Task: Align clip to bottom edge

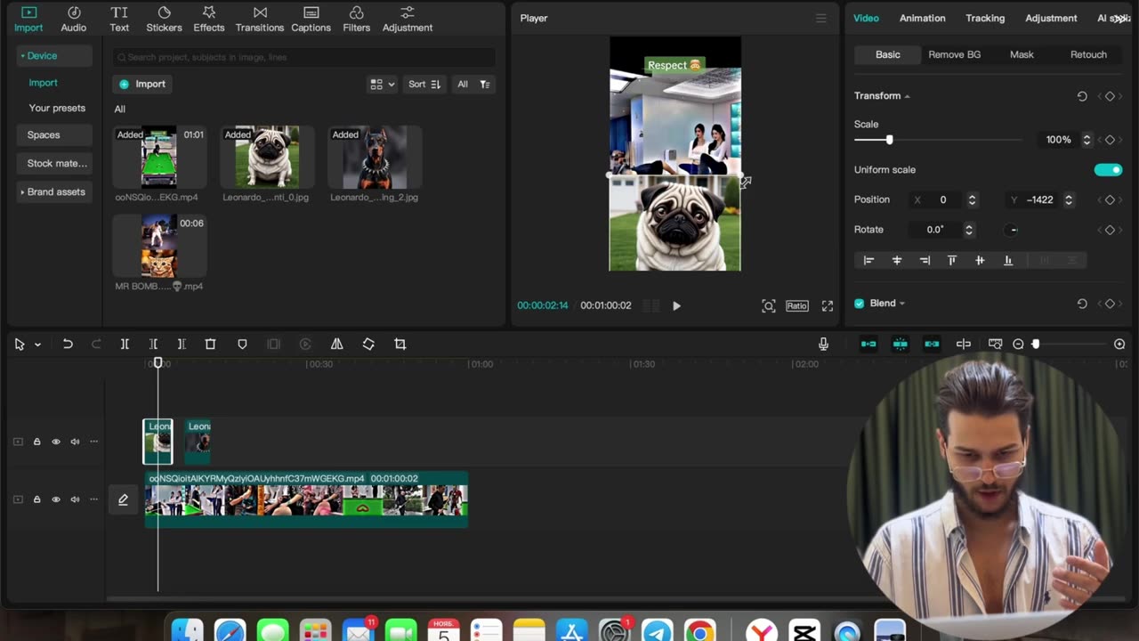Action: [x=1008, y=260]
